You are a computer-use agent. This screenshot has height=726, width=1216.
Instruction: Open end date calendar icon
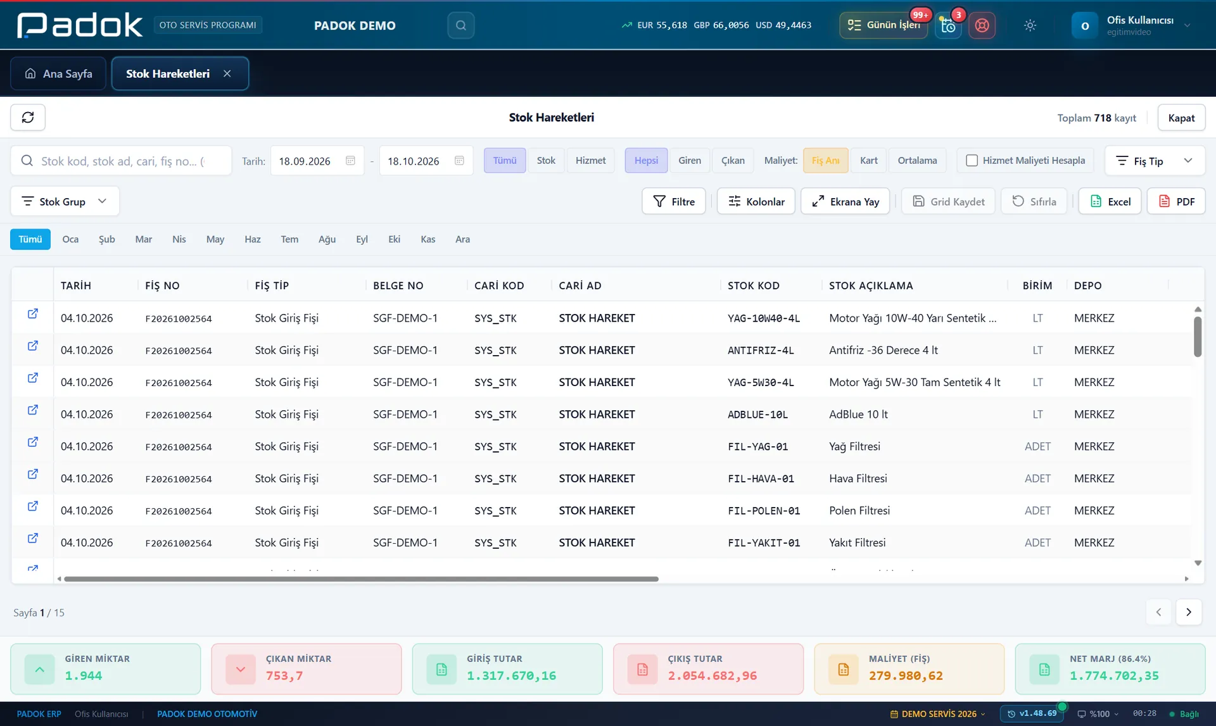point(459,161)
